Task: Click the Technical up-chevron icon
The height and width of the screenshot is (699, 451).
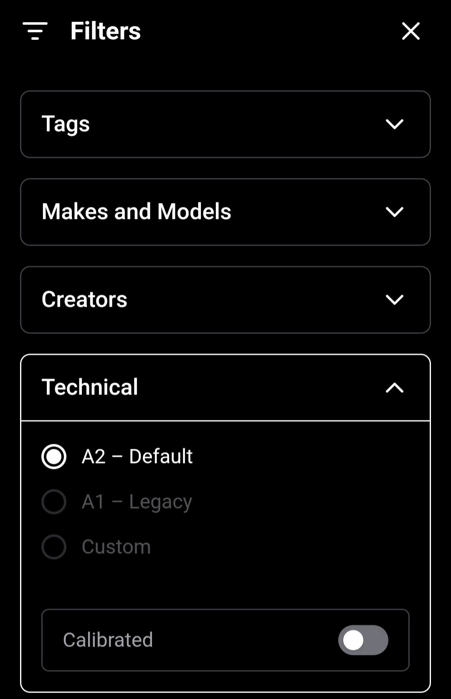Action: tap(394, 388)
